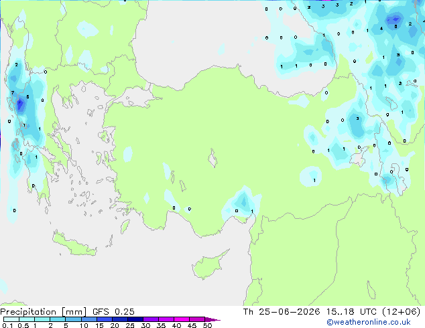Click the legend arrow beyond 50 mm
Screen dimensions: 425x328
click(213, 319)
